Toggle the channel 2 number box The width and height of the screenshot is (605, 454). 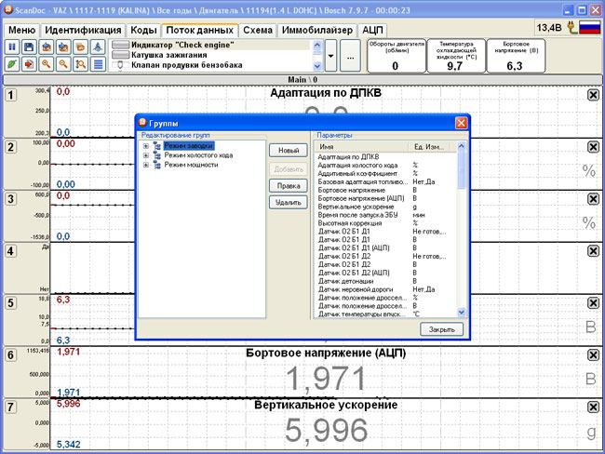10,148
